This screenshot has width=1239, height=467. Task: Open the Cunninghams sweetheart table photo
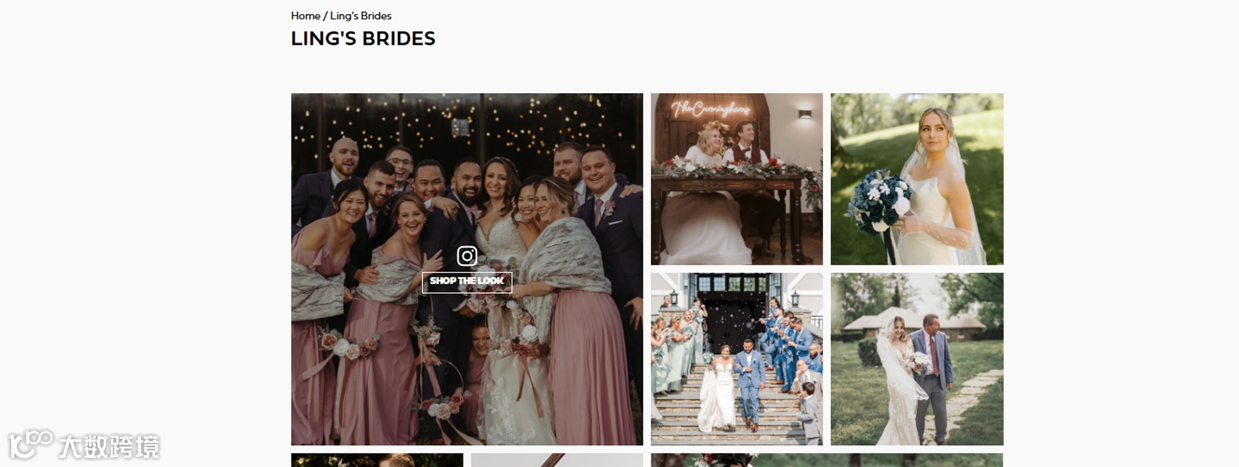tap(737, 179)
